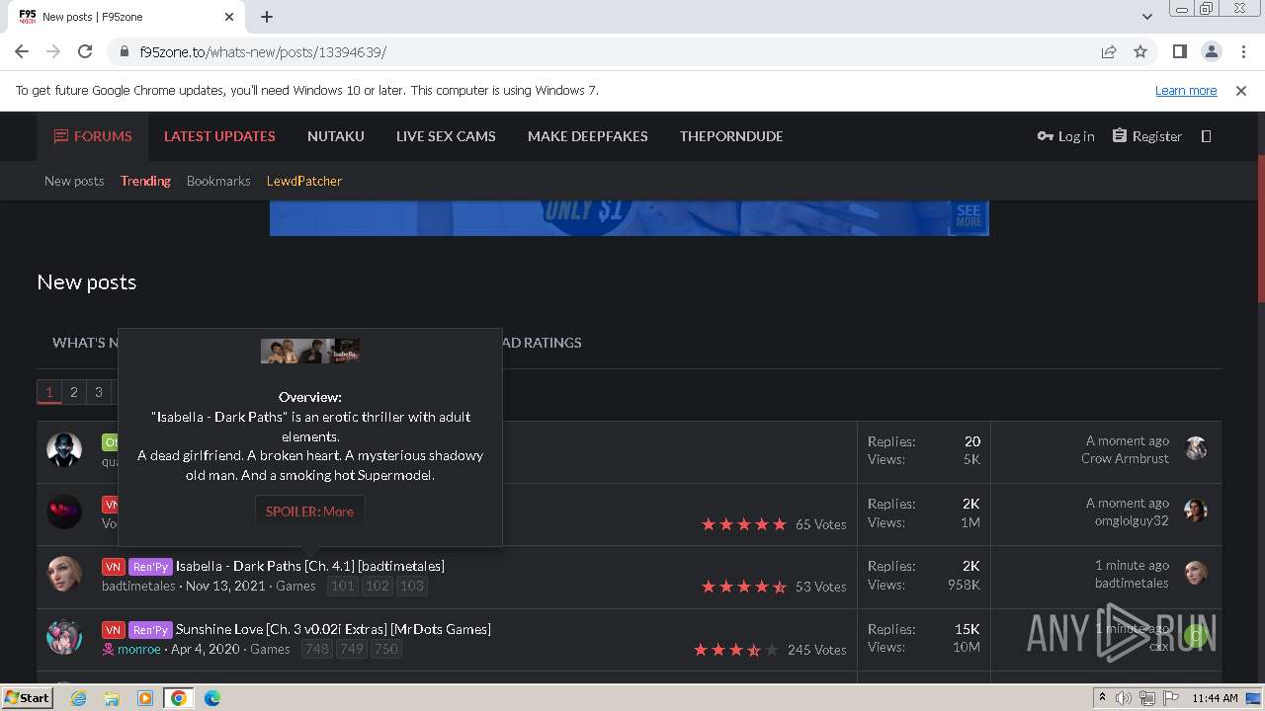The width and height of the screenshot is (1265, 711).
Task: Jump to page 103 of Isabella thread
Action: point(411,586)
